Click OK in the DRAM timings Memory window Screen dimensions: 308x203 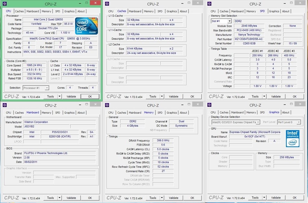pos(192,198)
